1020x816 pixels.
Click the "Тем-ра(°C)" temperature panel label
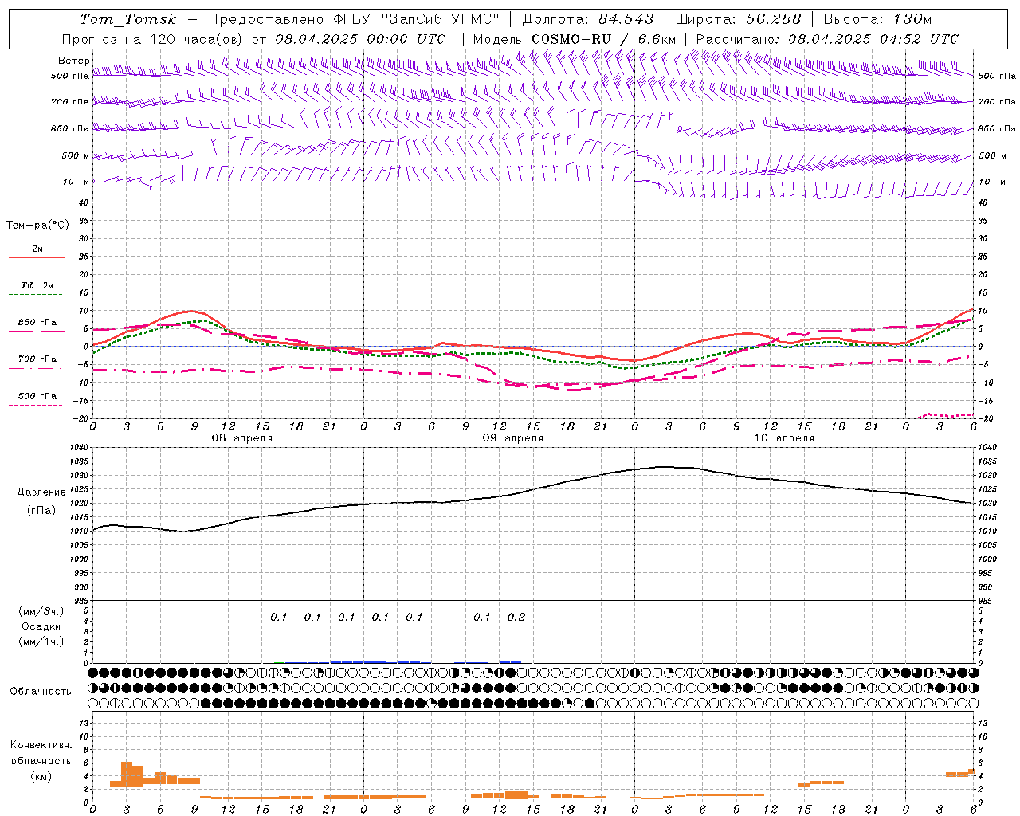coord(37,226)
